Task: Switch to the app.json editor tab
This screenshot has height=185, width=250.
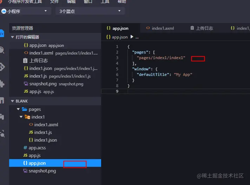Action: (x=120, y=28)
